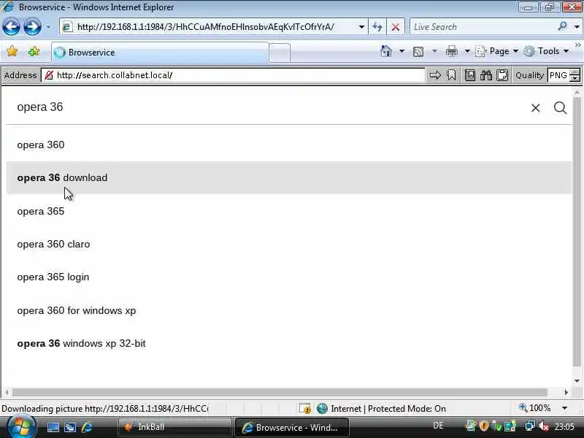
Task: Select suggestion 'opera 360 claro'
Action: pyautogui.click(x=289, y=244)
